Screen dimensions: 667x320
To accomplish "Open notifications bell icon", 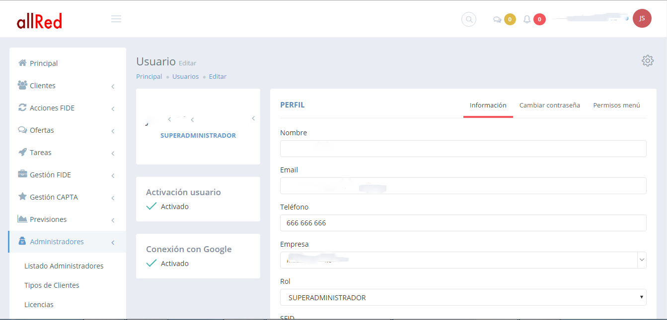I will (x=527, y=19).
